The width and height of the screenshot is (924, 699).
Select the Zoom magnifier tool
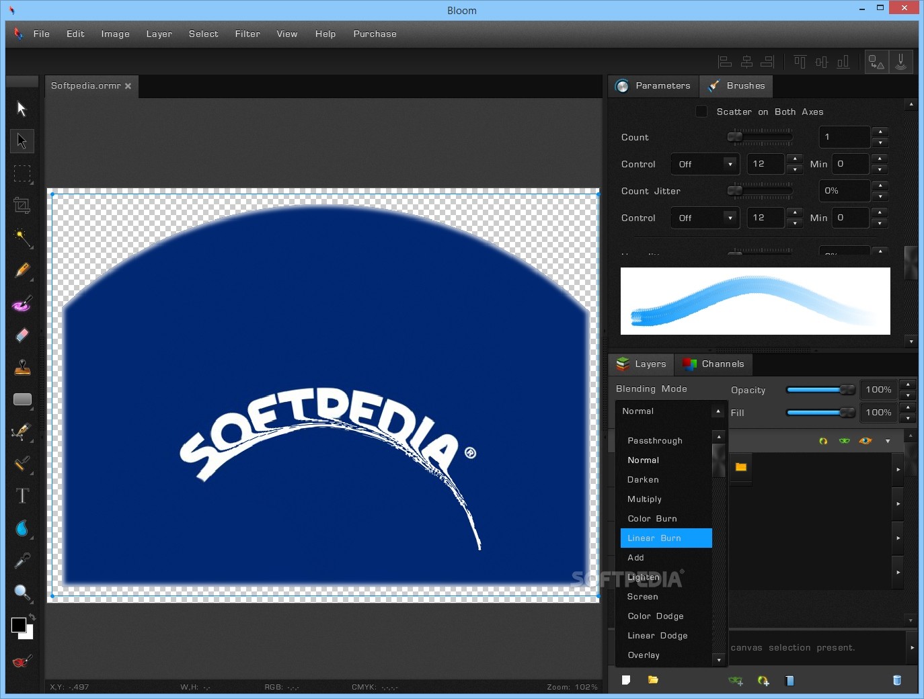[x=22, y=593]
